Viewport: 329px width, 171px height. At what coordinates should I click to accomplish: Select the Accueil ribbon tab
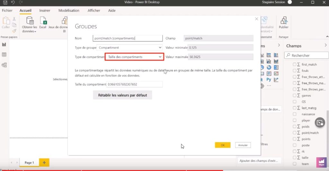pos(25,11)
